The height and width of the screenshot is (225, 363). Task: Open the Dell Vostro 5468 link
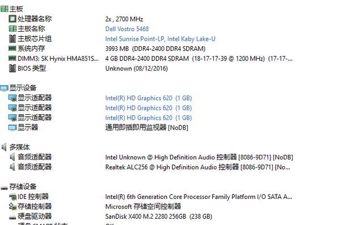pos(127,29)
